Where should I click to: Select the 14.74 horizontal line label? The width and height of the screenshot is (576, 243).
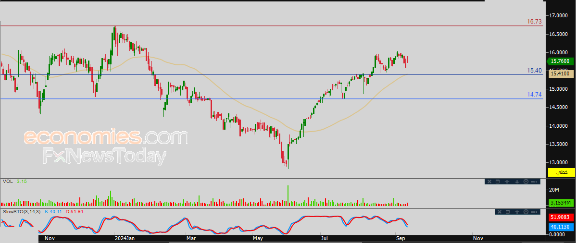coord(535,95)
